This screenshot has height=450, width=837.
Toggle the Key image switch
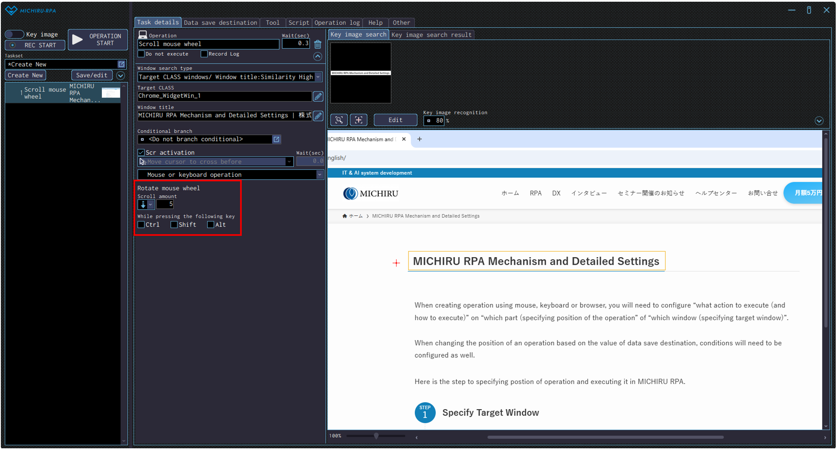pos(14,34)
